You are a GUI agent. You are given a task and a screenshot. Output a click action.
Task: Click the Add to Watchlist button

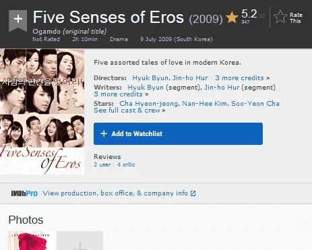coord(178,133)
